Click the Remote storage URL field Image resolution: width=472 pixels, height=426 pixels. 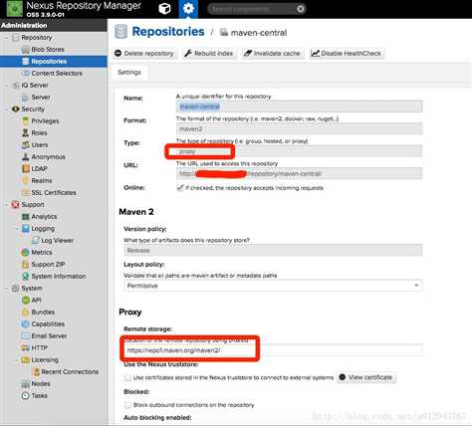click(273, 350)
